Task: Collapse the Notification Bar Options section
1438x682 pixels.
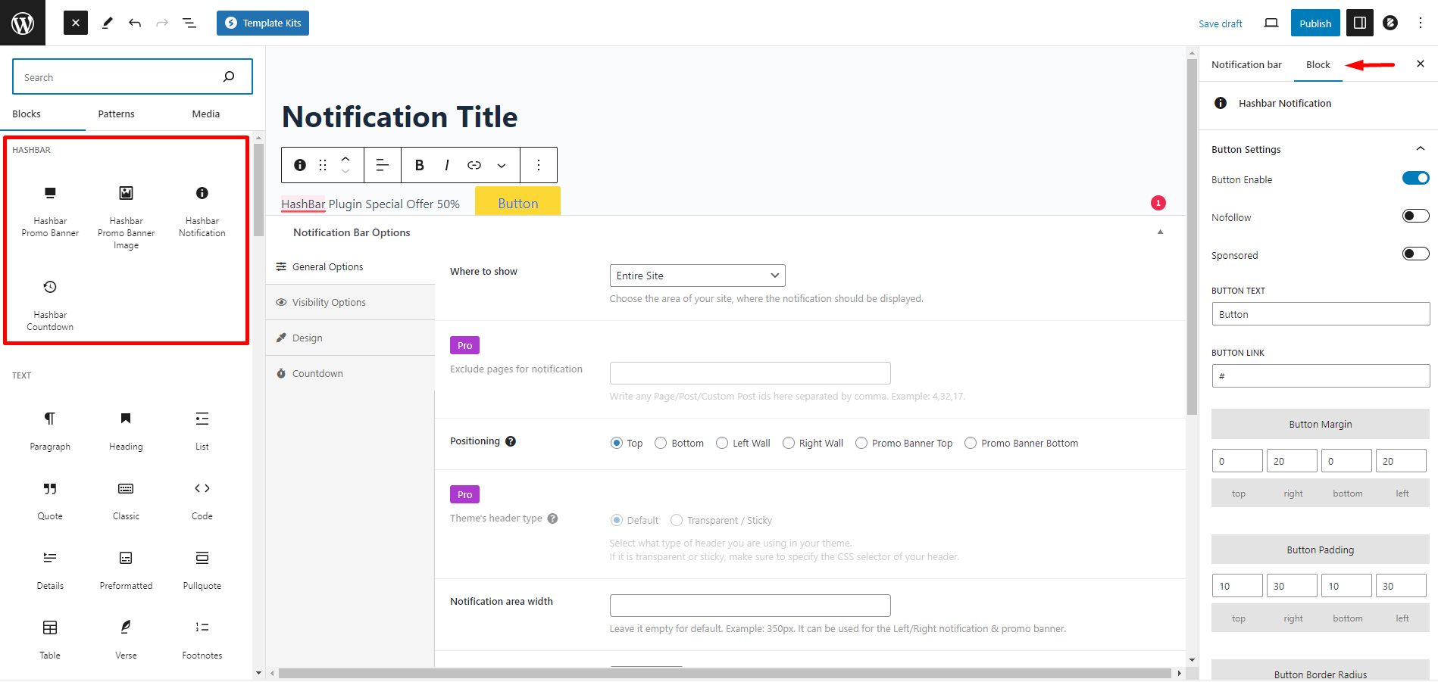Action: pyautogui.click(x=1160, y=232)
